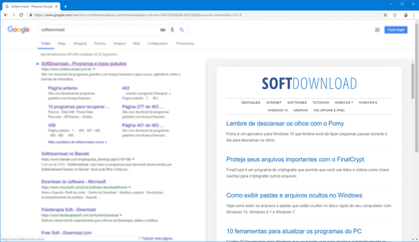Open the '463' sitelink
The height and width of the screenshot is (242, 419).
pos(126,88)
